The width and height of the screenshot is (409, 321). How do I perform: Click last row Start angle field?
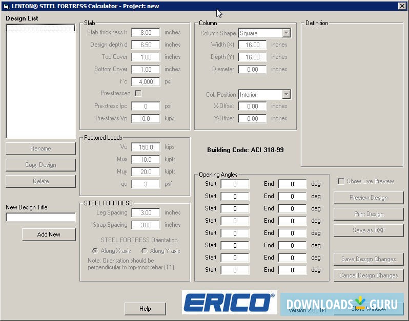click(235, 270)
